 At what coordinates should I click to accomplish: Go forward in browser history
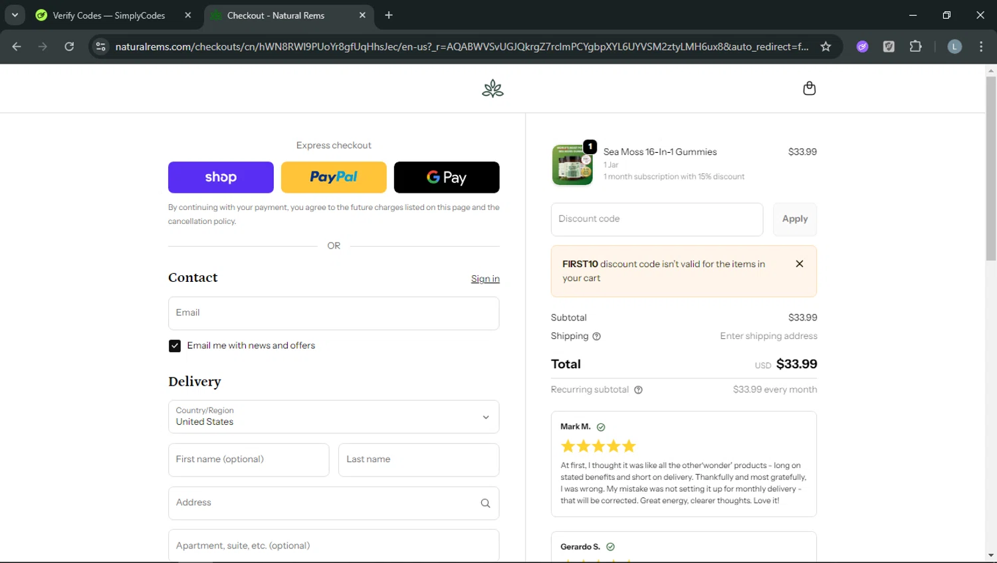43,47
